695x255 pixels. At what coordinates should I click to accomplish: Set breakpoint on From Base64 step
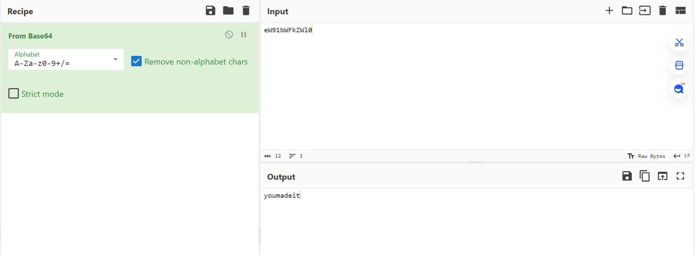pos(244,35)
